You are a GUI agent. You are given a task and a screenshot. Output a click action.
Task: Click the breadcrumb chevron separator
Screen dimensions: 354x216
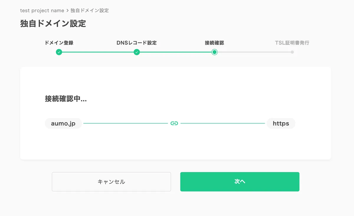67,11
